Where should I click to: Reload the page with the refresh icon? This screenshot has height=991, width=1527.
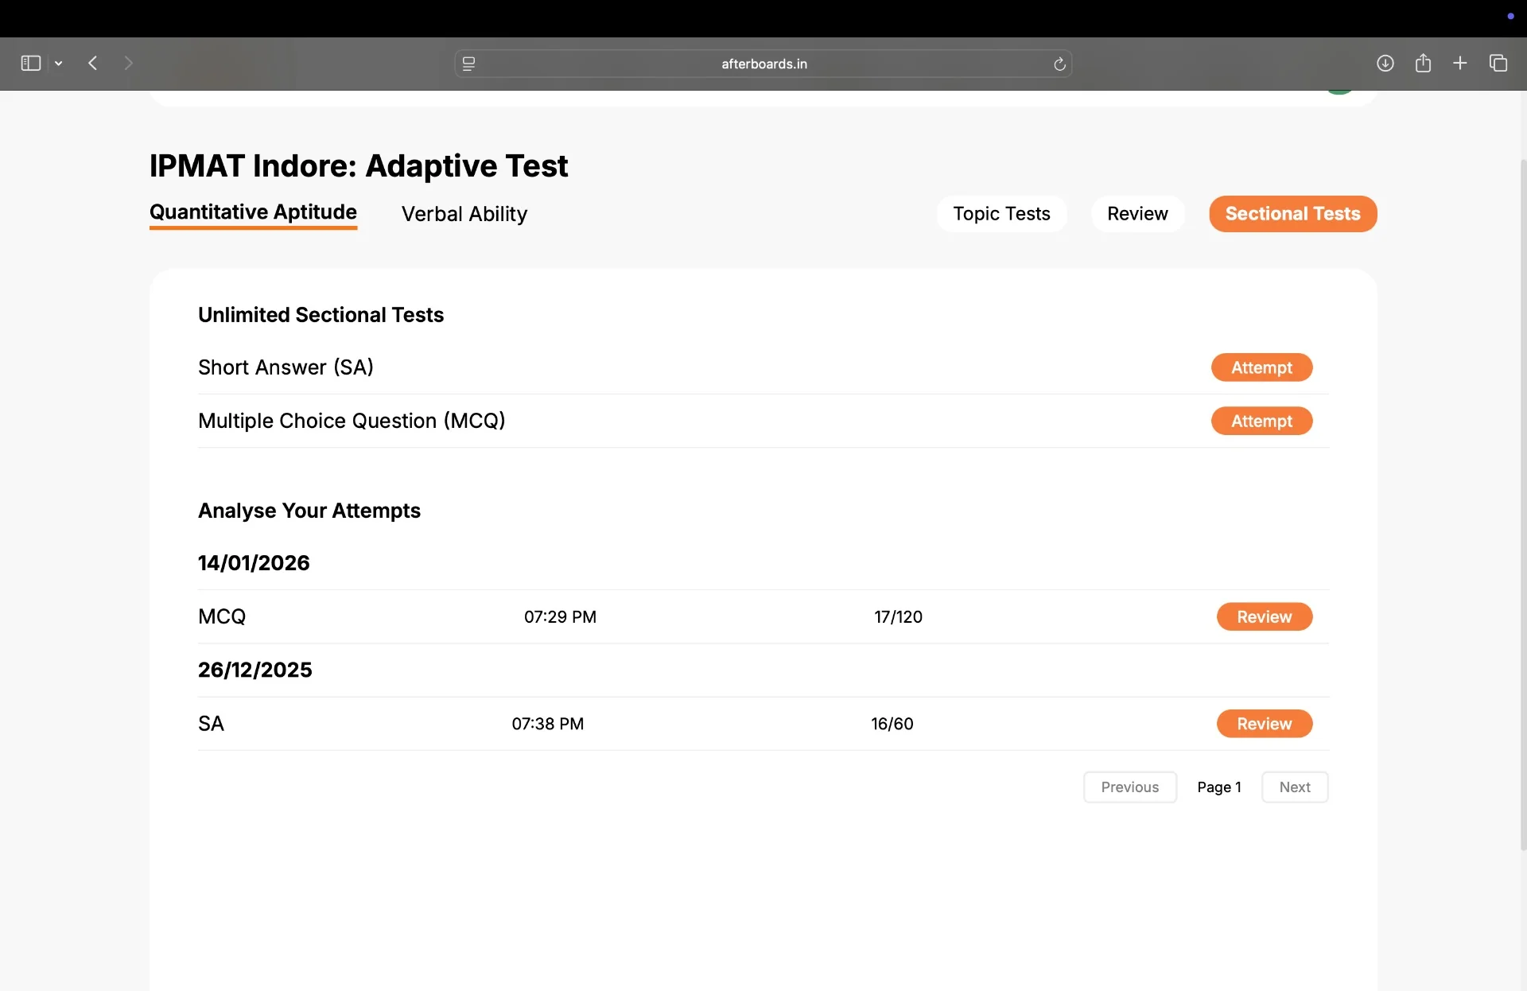click(1059, 64)
